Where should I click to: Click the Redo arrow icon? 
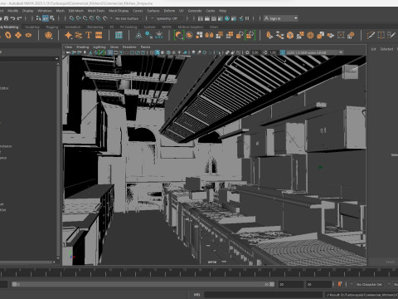[19, 18]
